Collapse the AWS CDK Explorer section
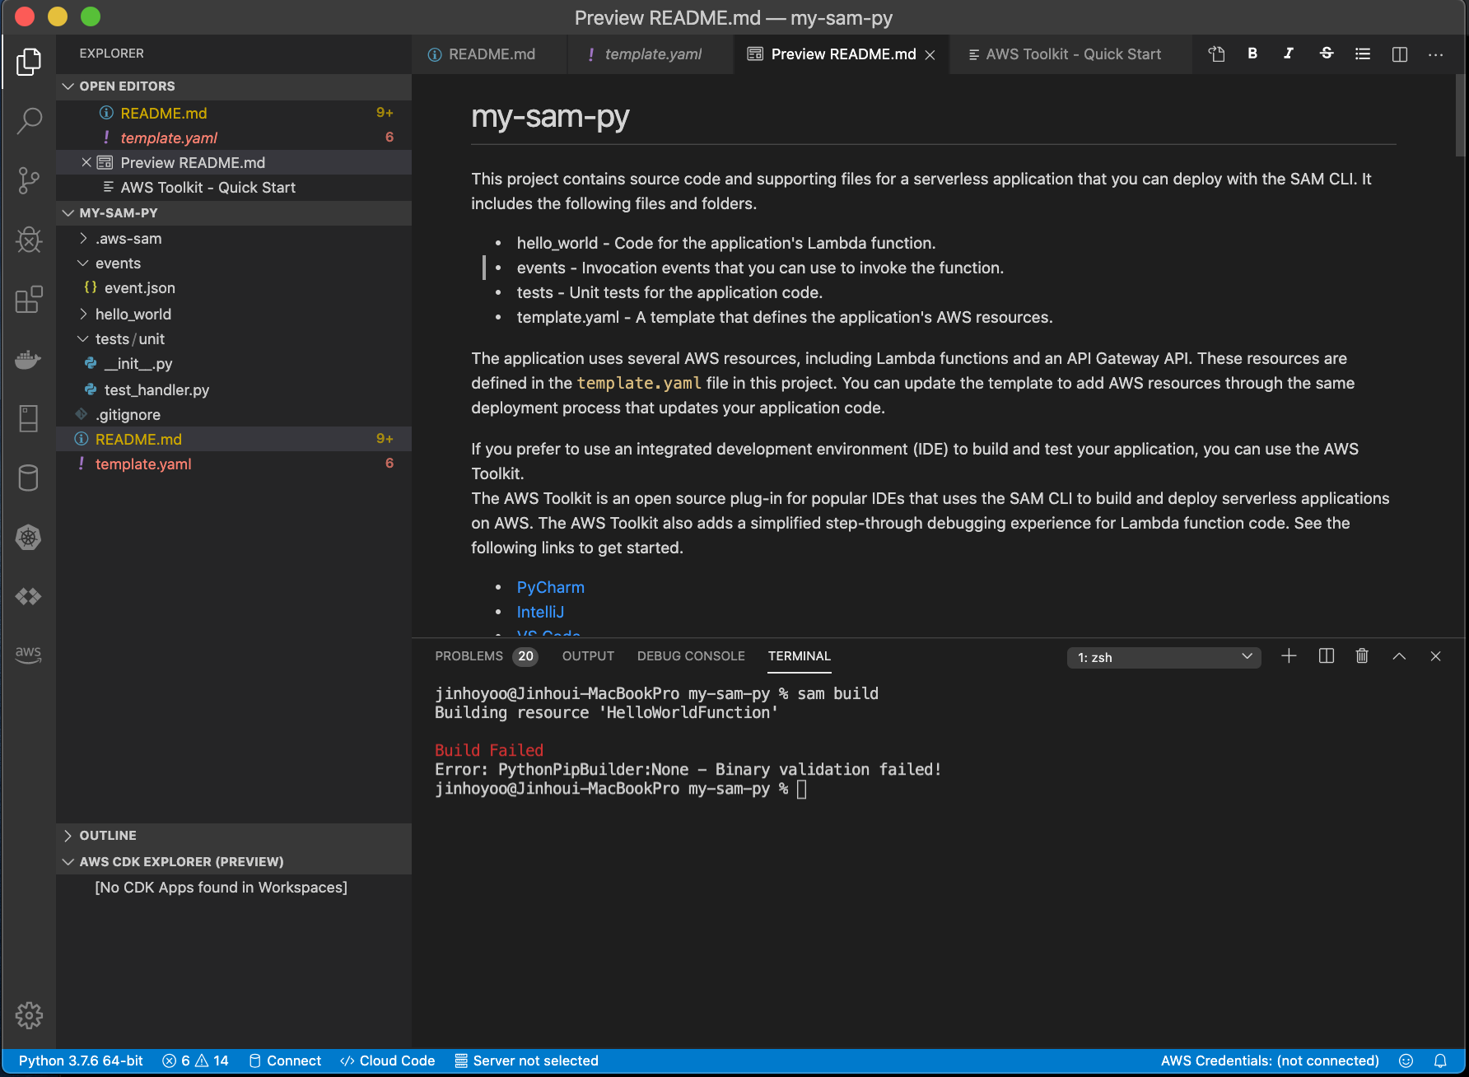The height and width of the screenshot is (1077, 1469). tap(234, 862)
